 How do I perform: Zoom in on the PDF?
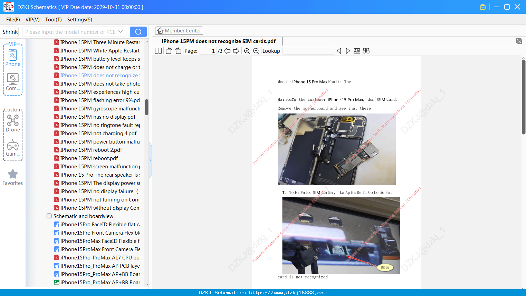[x=247, y=51]
